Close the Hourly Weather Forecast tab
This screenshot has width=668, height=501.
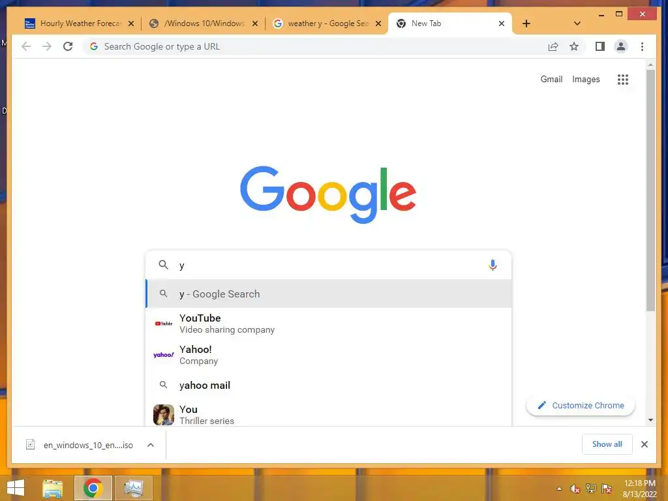pos(131,23)
